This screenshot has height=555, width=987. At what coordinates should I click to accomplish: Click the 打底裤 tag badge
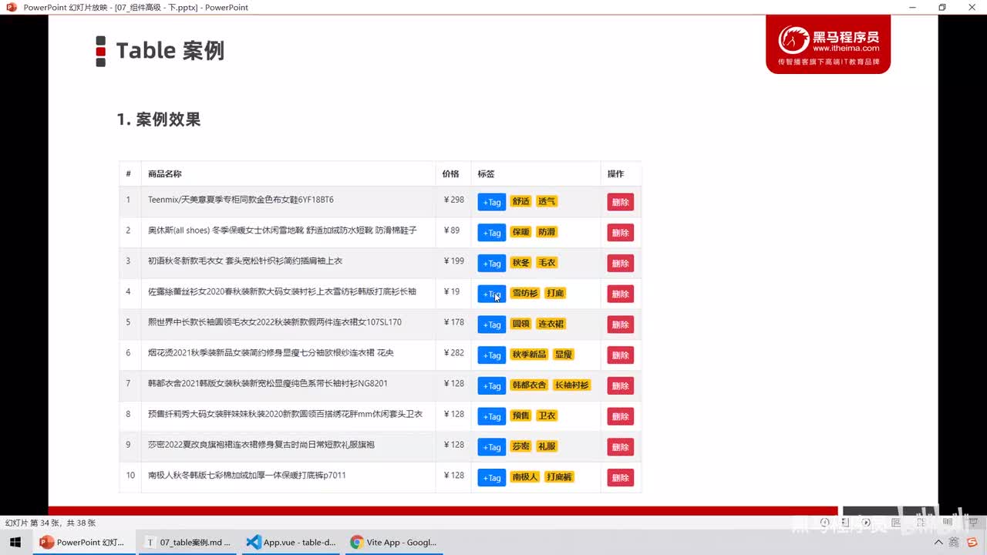560,477
